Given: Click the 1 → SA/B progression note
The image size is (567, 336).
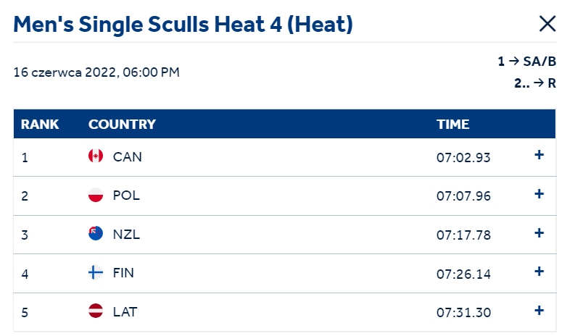Looking at the screenshot, I should 526,62.
